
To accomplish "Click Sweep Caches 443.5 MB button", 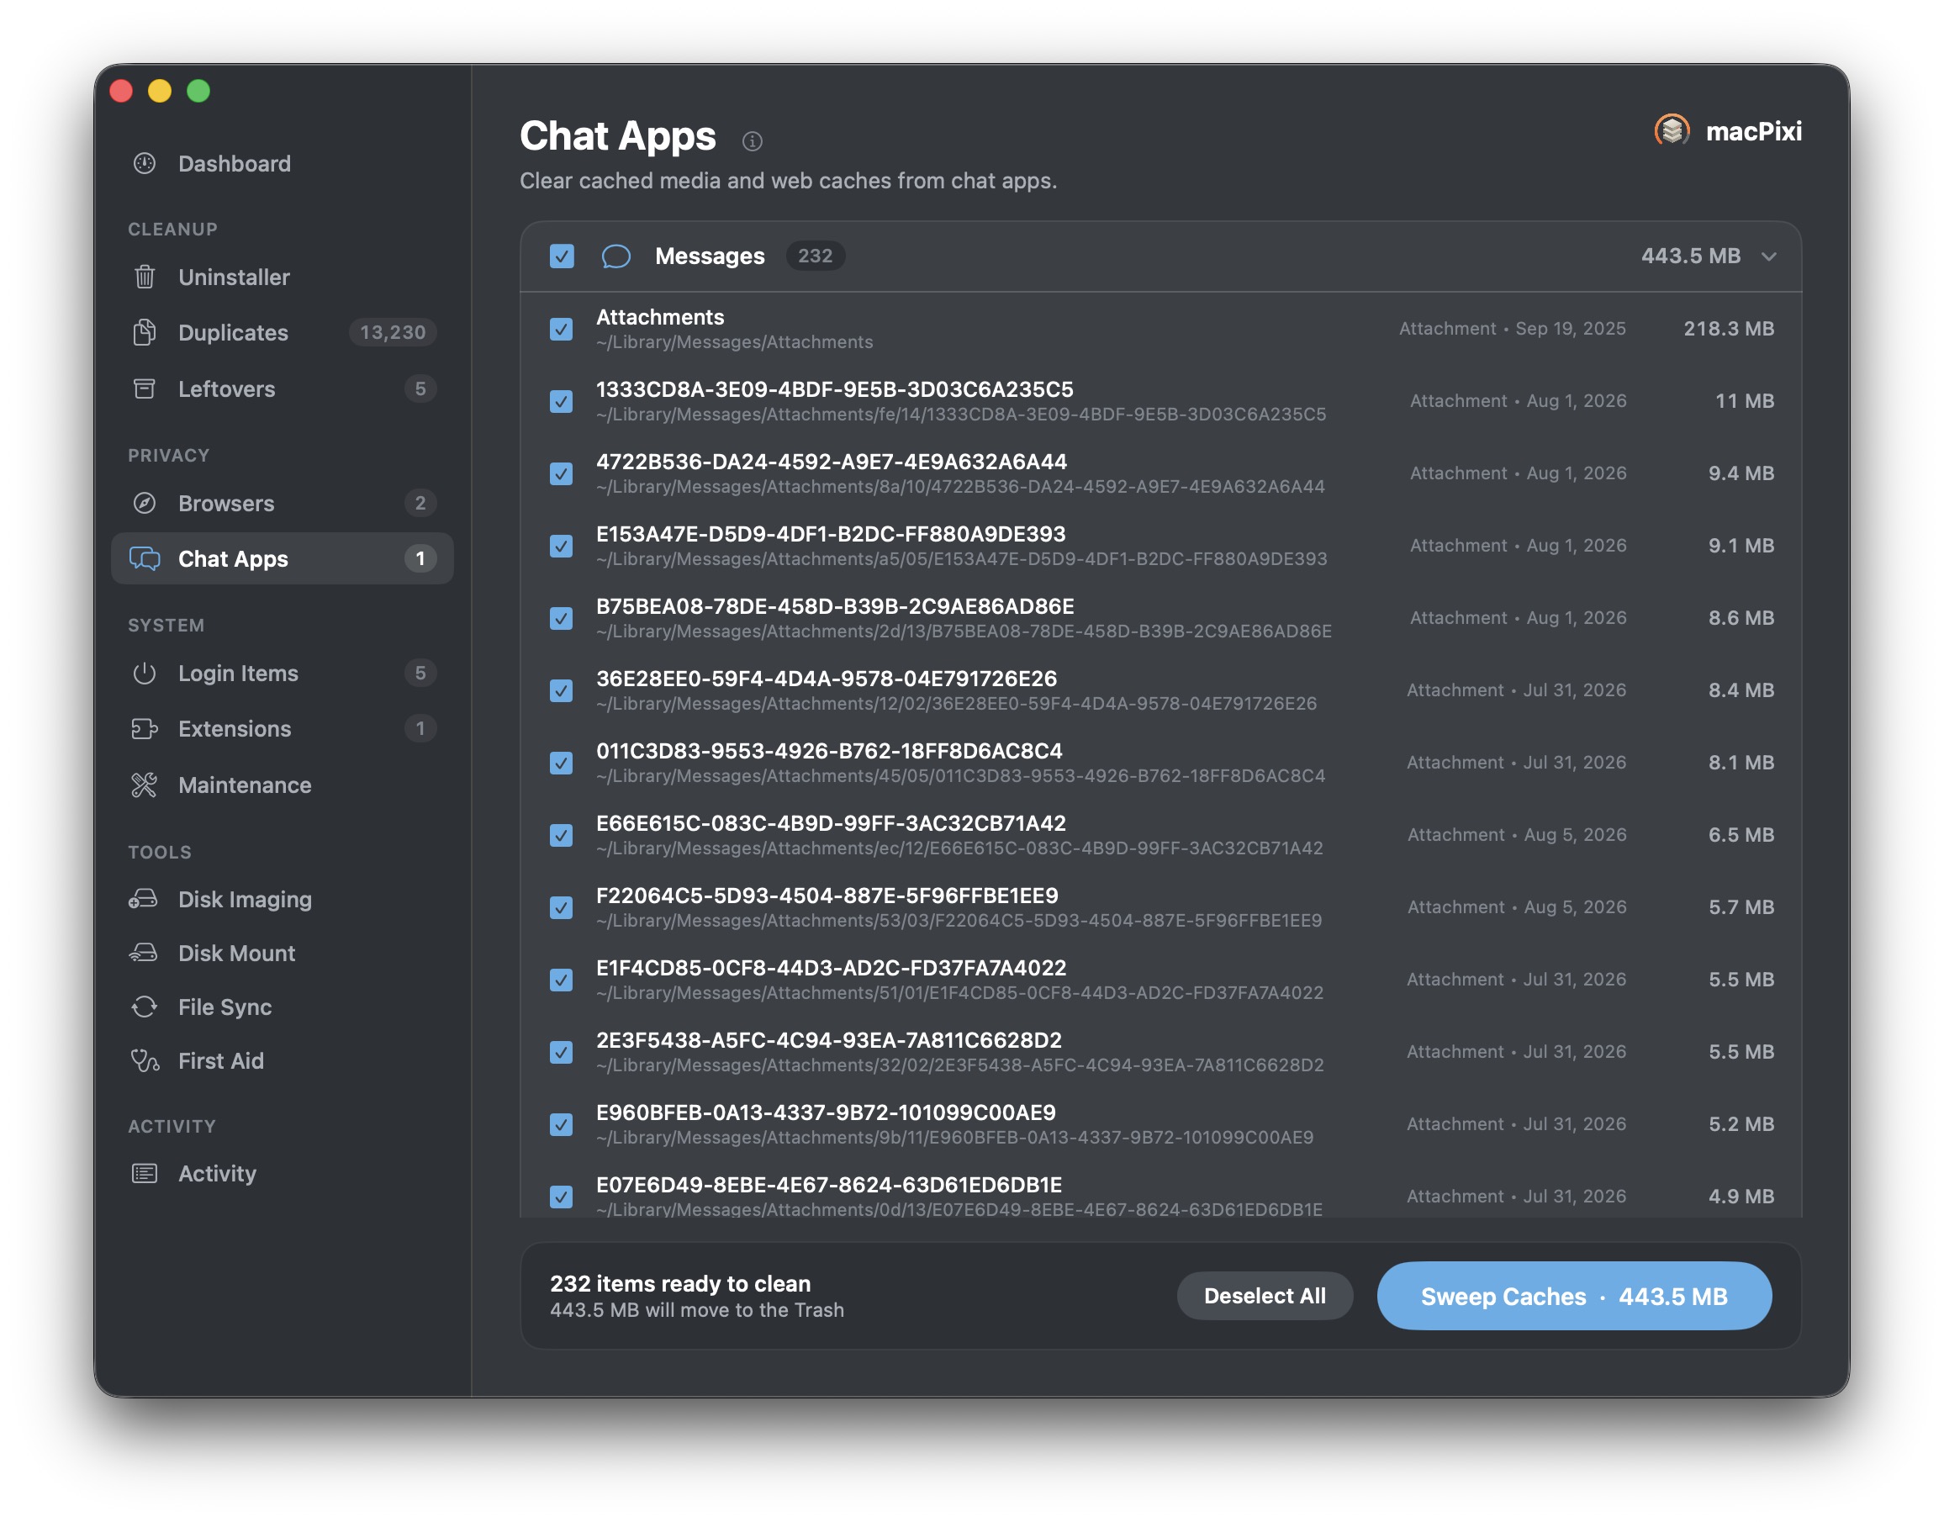I will click(1573, 1296).
